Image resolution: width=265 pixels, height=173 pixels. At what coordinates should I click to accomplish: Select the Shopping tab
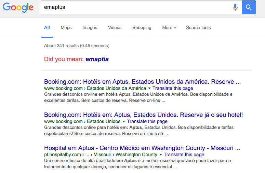pos(142,28)
